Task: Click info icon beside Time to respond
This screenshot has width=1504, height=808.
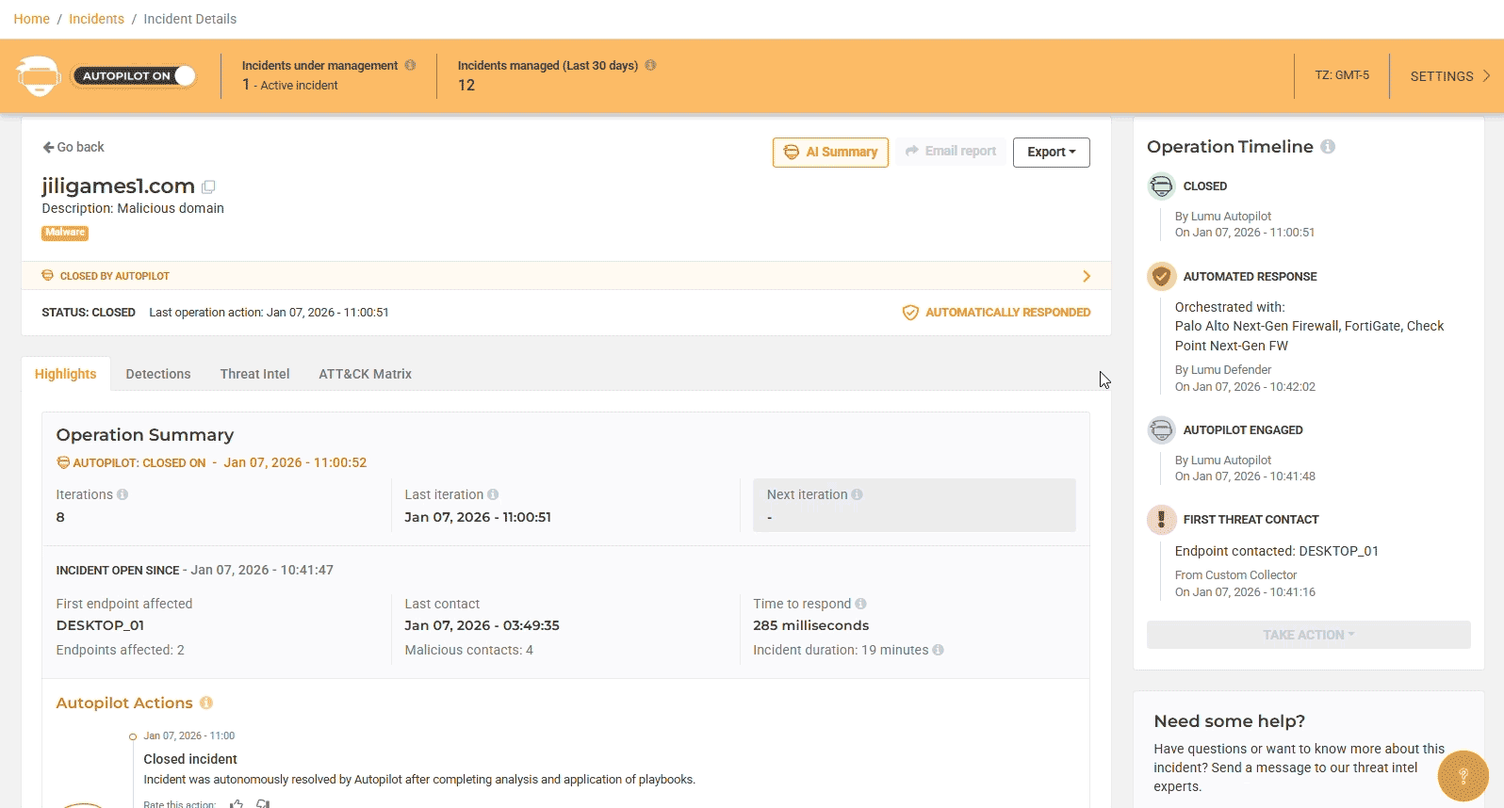Action: click(860, 604)
